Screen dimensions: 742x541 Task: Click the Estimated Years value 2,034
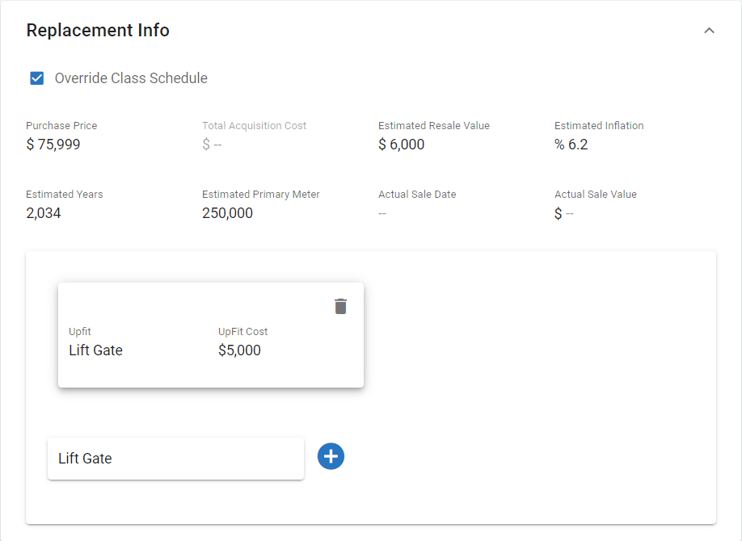[x=44, y=213]
